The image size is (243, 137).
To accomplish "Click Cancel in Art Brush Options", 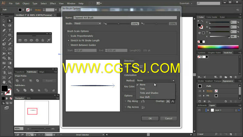I will click(x=169, y=118).
